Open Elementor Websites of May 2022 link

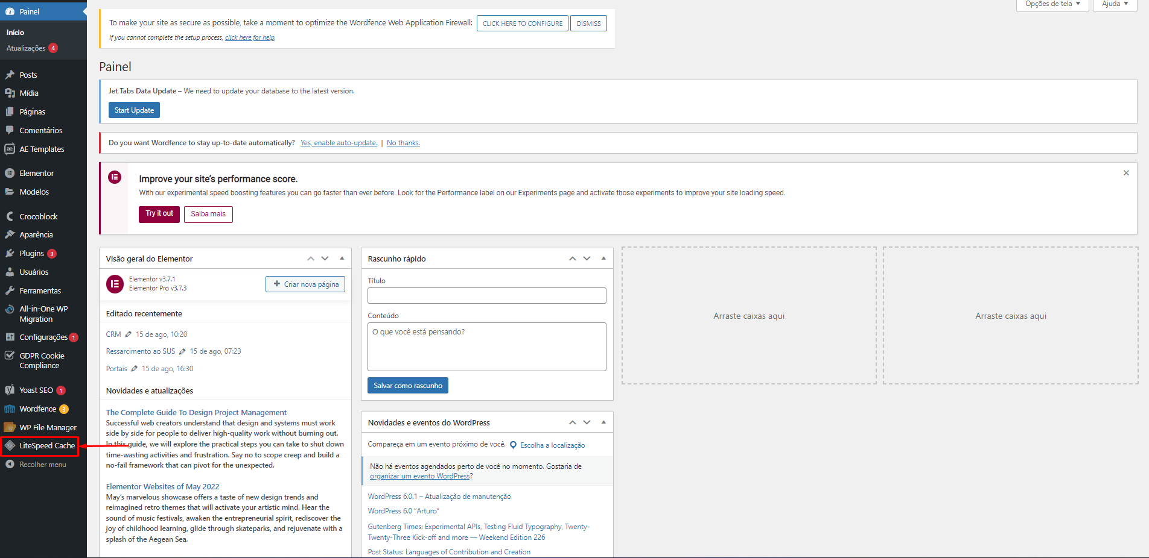(162, 487)
